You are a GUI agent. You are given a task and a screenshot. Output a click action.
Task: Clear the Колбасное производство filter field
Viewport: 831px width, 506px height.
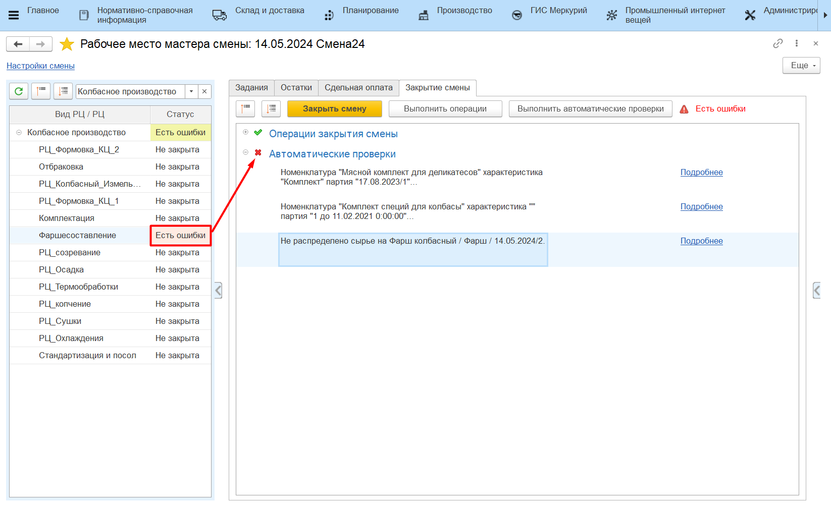tap(204, 91)
